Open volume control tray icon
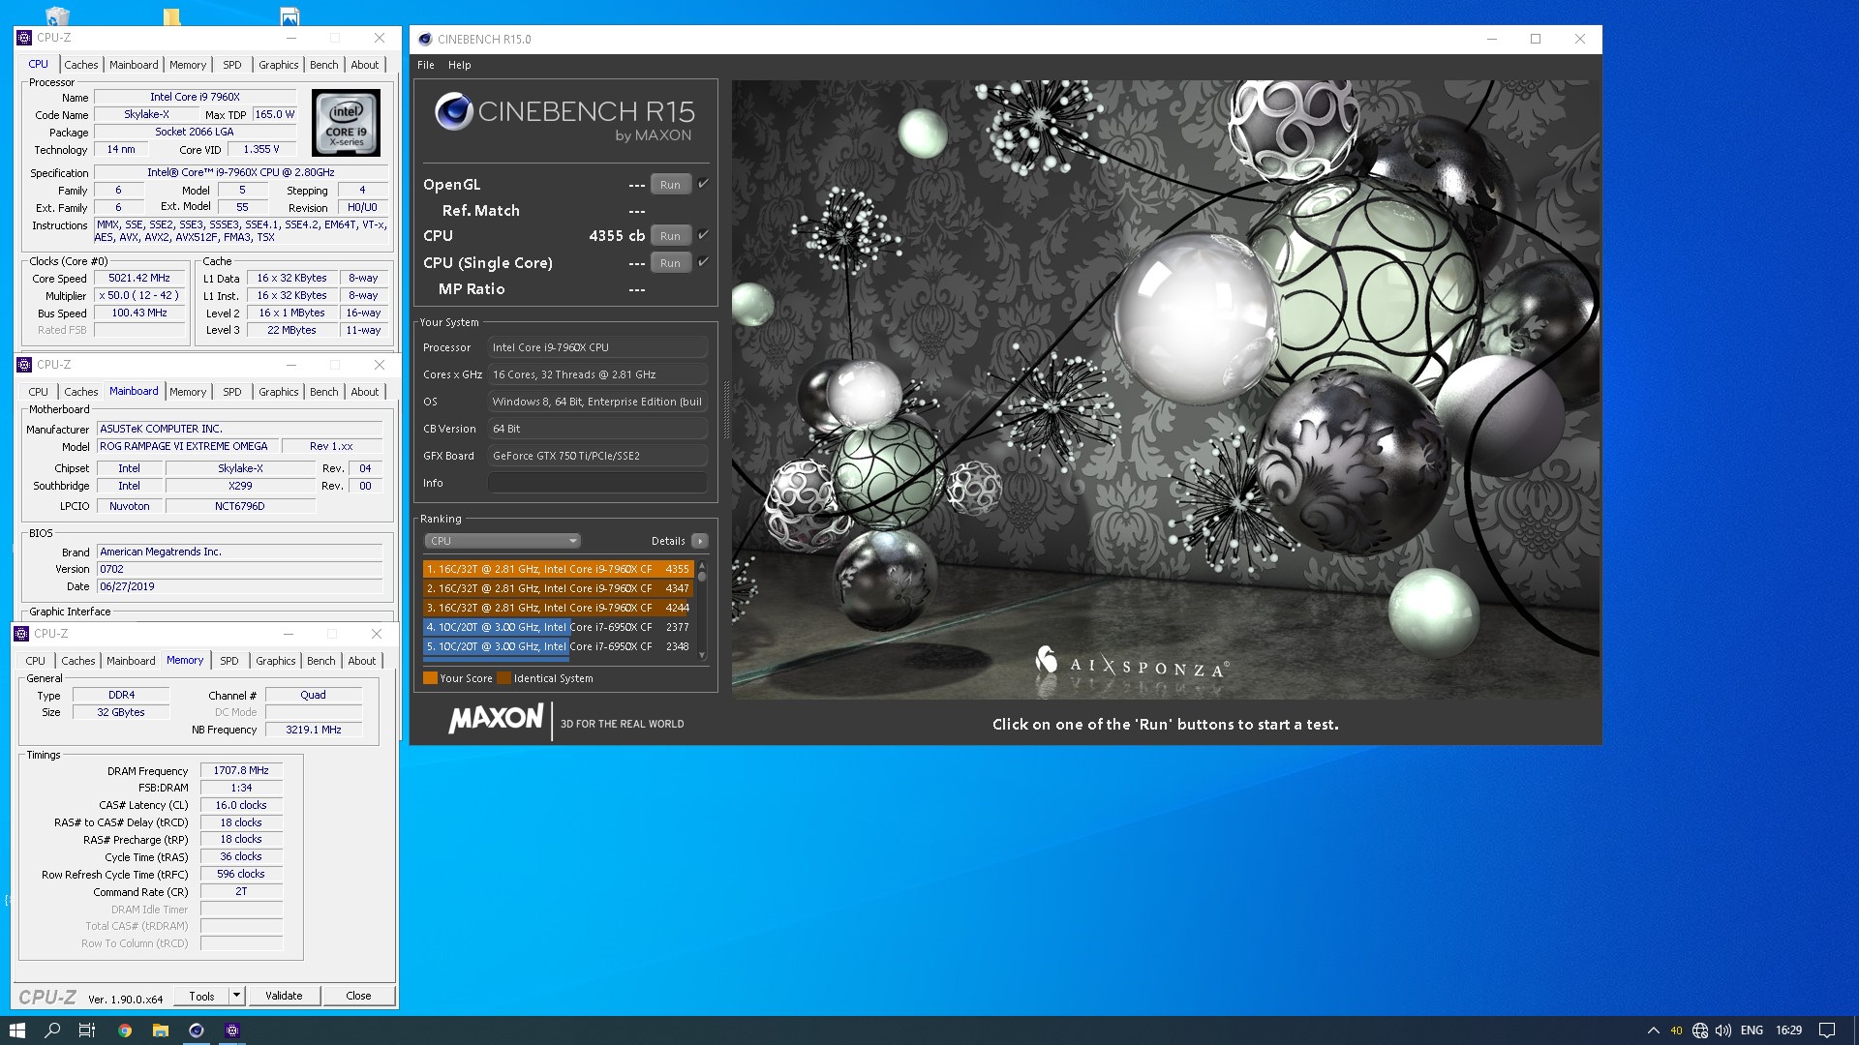 [1723, 1030]
